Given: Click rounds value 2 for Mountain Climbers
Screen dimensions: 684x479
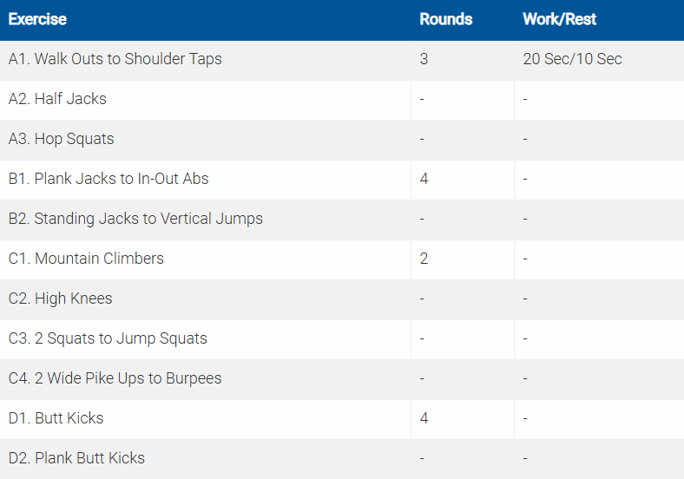Looking at the screenshot, I should [x=424, y=259].
